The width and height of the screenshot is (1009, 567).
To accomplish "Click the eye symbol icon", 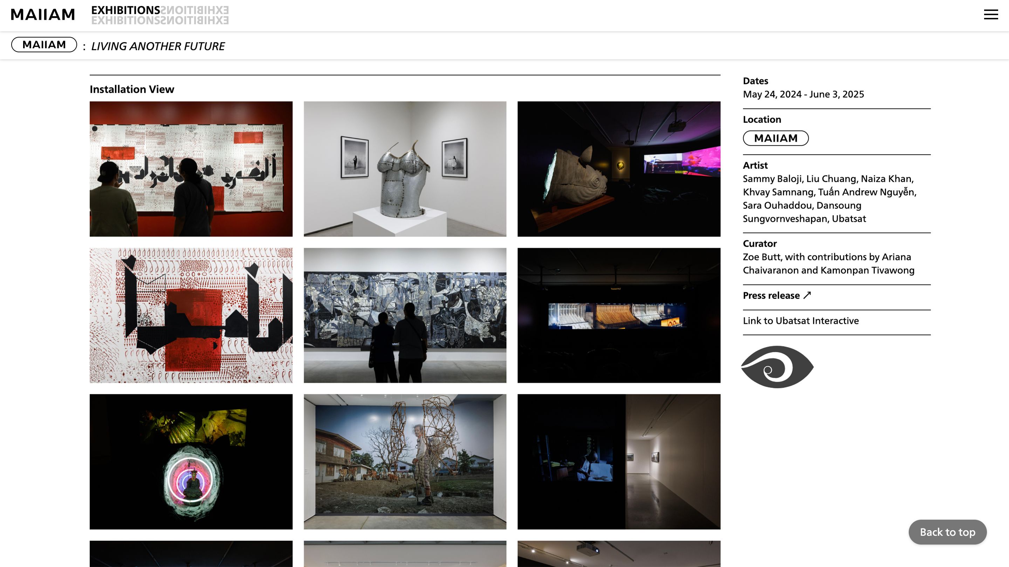I will pyautogui.click(x=777, y=367).
